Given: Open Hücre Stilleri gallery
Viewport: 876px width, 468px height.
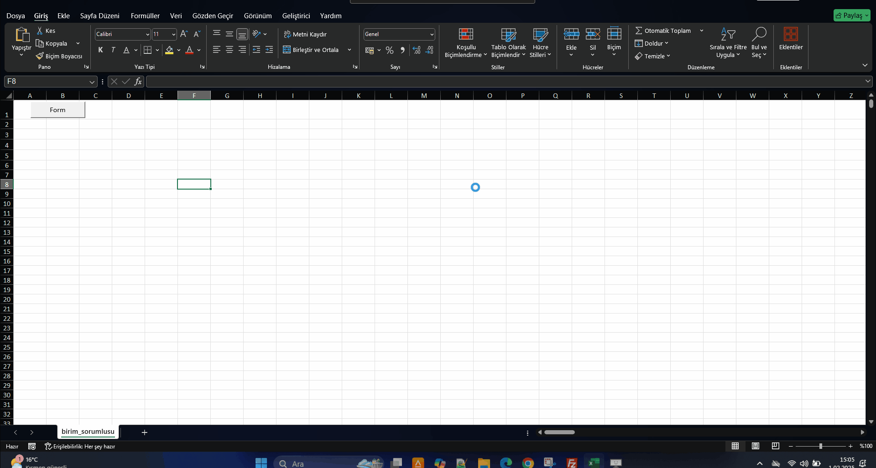Looking at the screenshot, I should 541,42.
